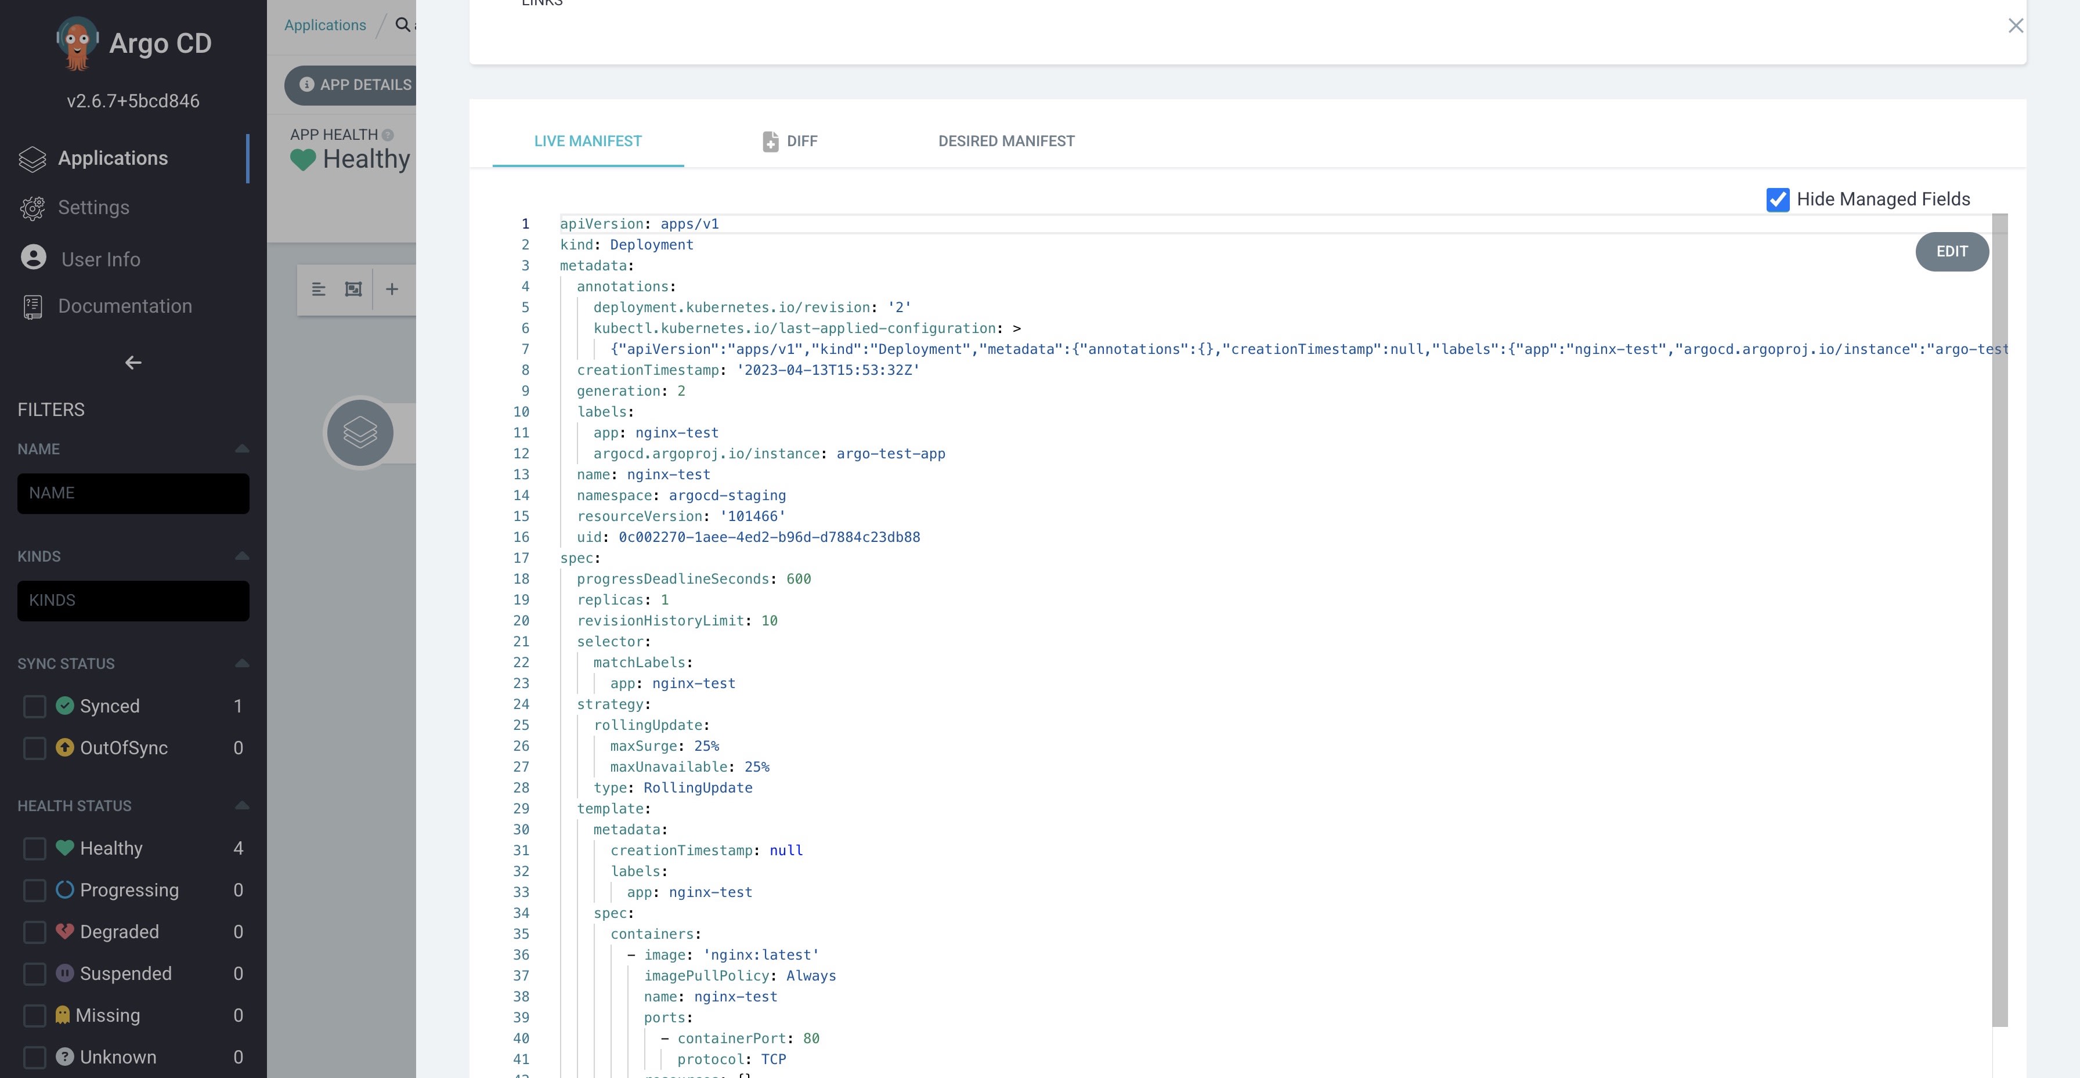Check the Degraded filter checkbox
Viewport: 2080px width, 1078px height.
pos(35,932)
